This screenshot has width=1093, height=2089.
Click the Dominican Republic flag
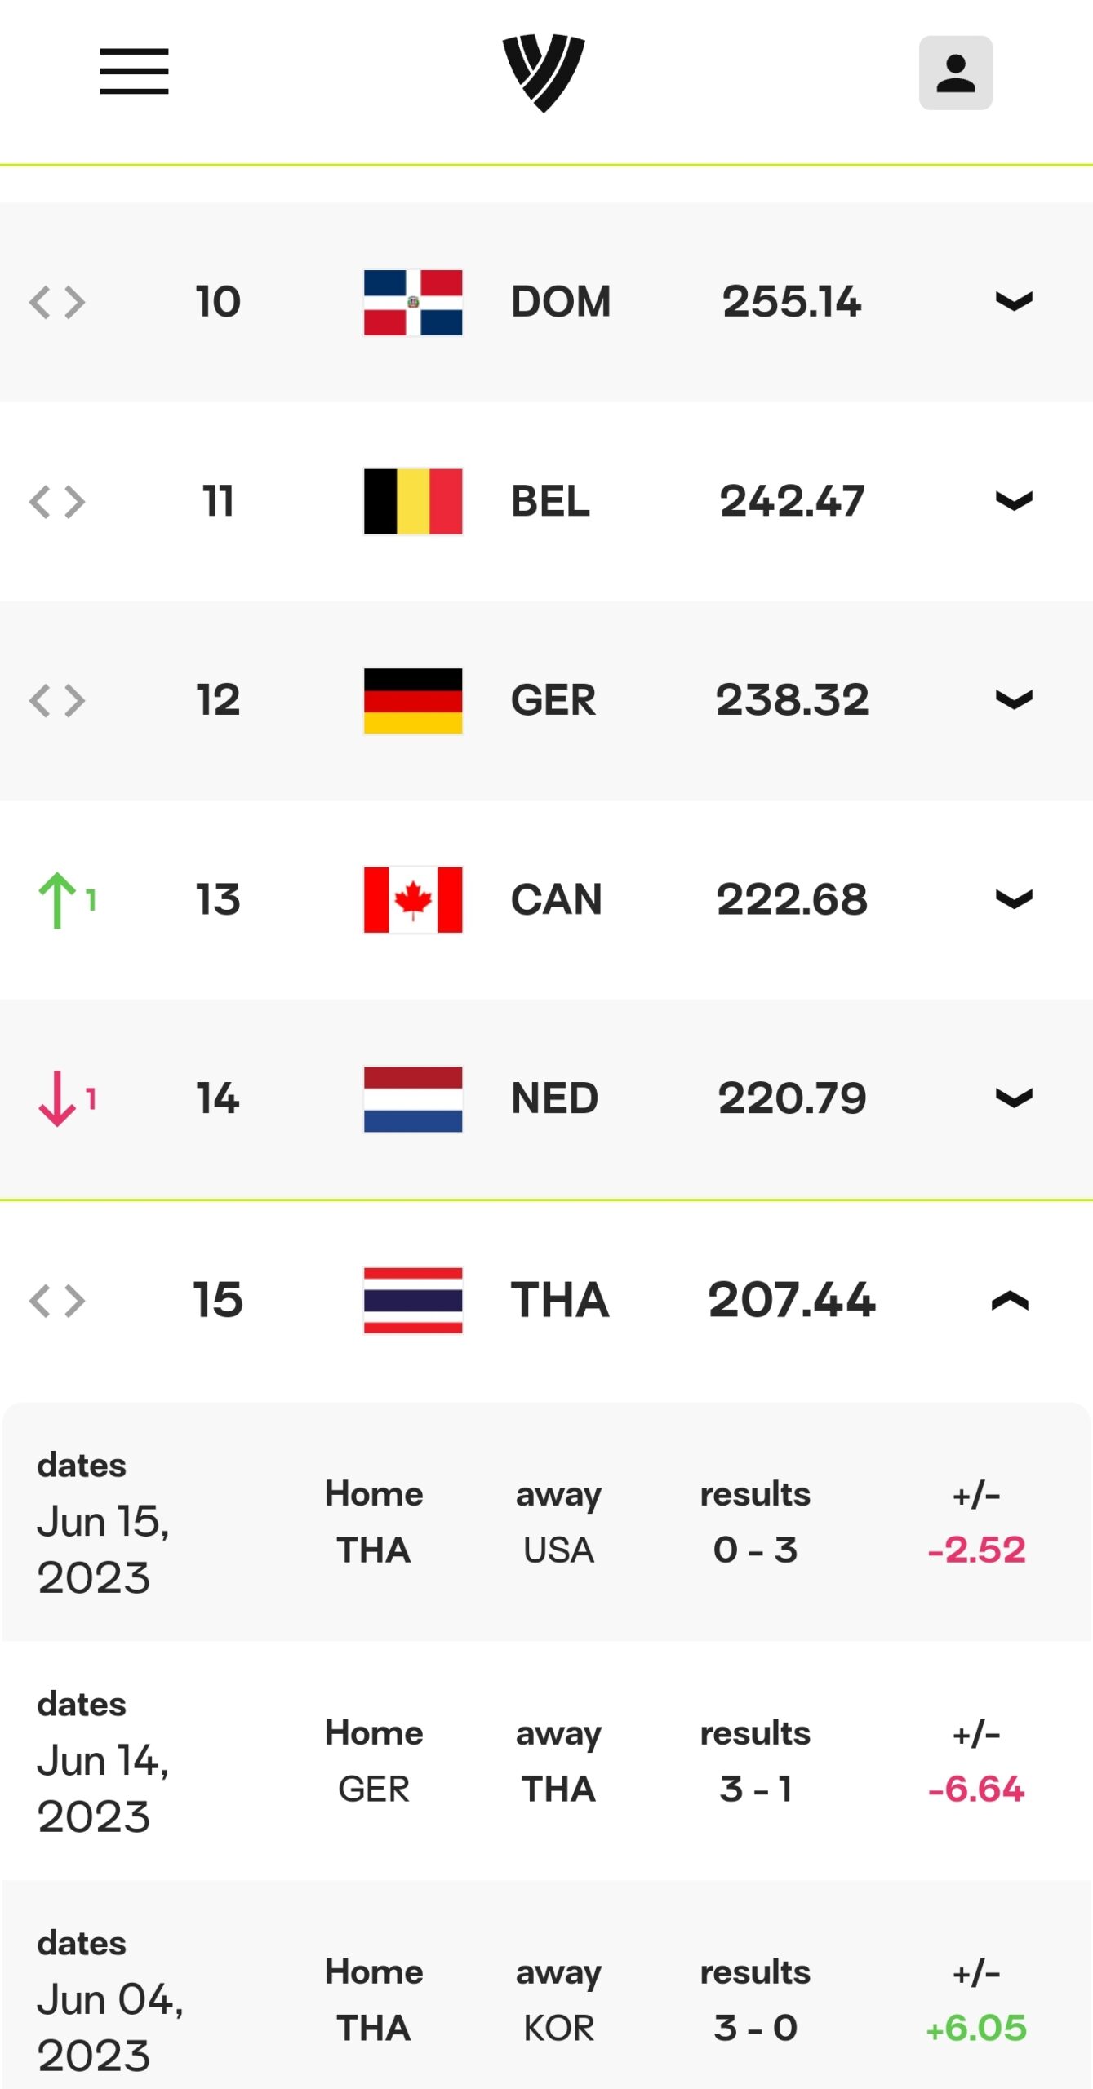(x=413, y=302)
